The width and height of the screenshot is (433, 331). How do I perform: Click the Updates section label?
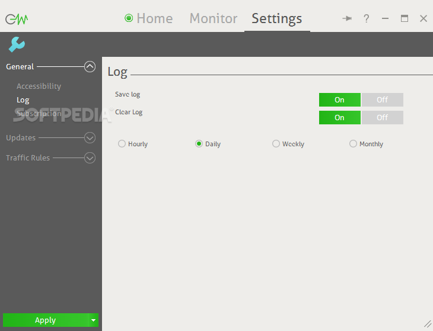pyautogui.click(x=21, y=138)
